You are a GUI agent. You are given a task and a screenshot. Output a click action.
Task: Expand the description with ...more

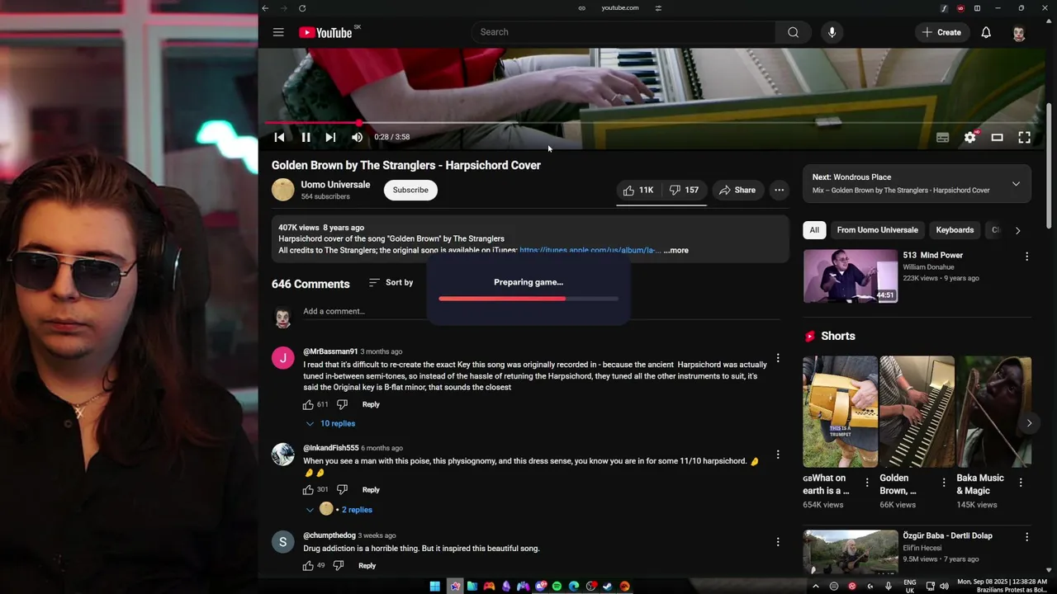(x=675, y=251)
